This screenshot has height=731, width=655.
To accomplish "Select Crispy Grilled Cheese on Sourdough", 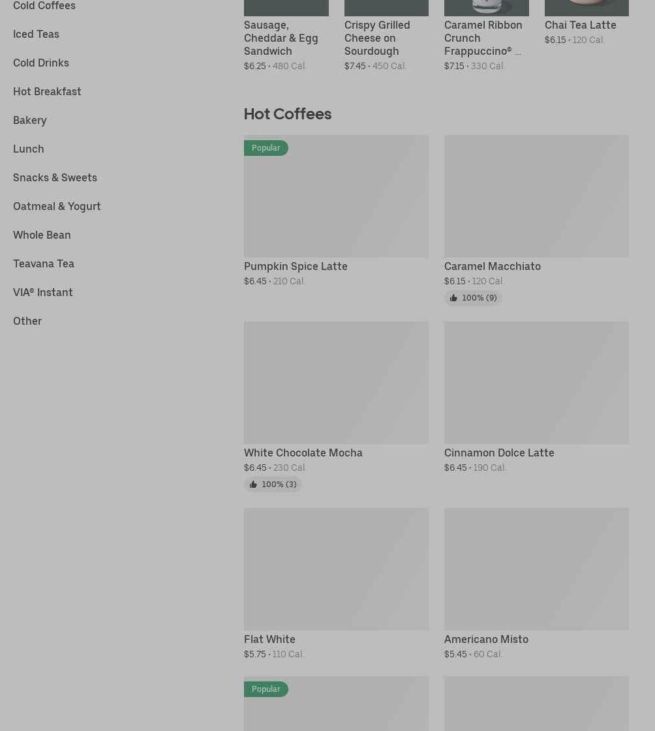I will tap(377, 38).
